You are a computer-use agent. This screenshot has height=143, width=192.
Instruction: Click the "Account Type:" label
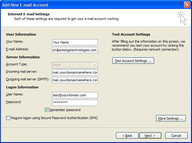pyautogui.click(x=17, y=64)
